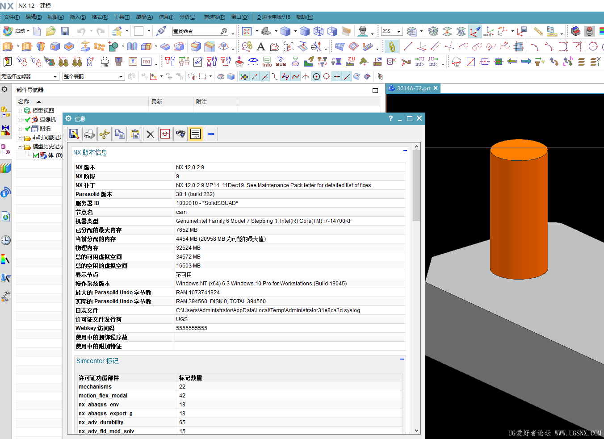The height and width of the screenshot is (439, 604).
Task: Open the 文件(F) menu
Action: click(12, 17)
